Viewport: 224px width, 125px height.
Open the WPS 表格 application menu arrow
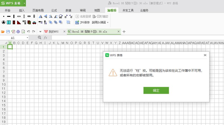(24, 3)
